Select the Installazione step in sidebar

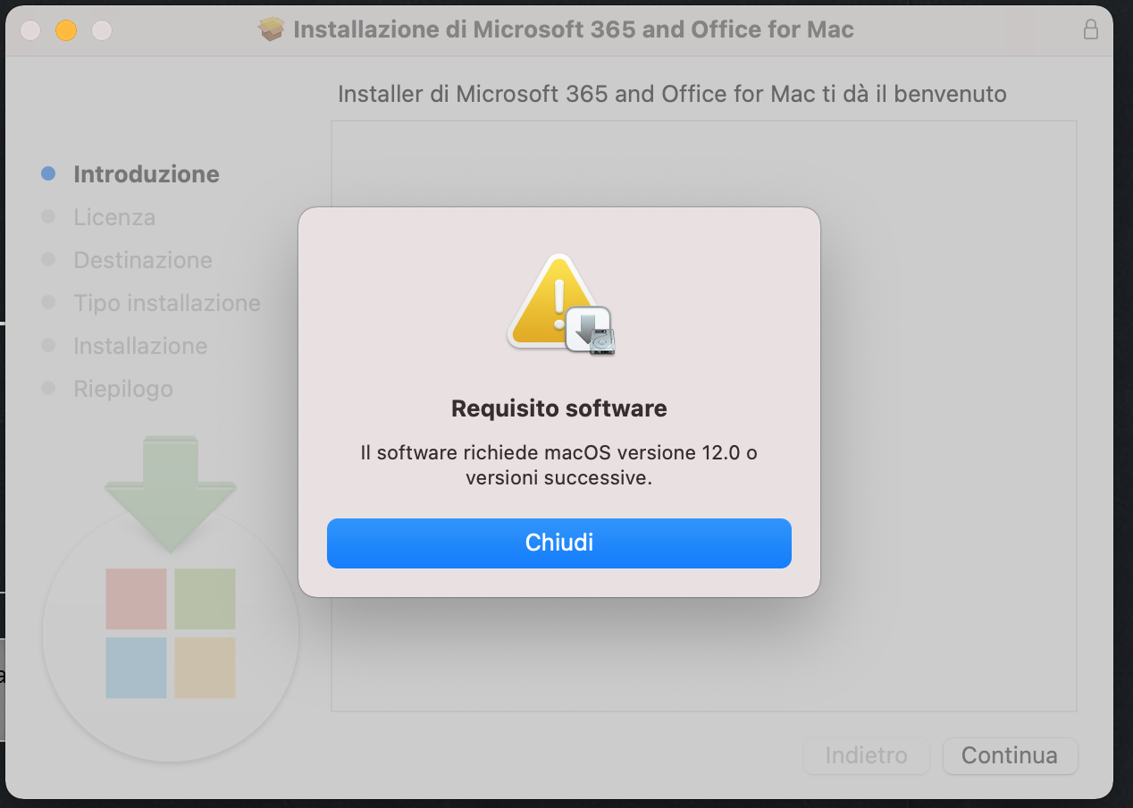click(x=140, y=346)
